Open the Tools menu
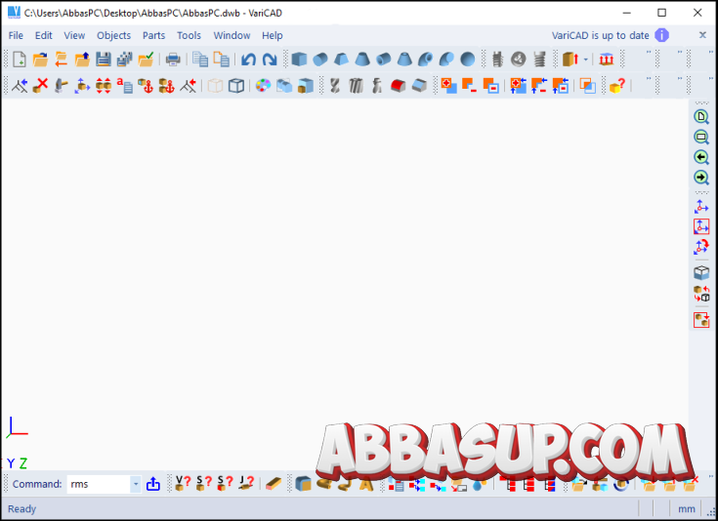 click(189, 35)
